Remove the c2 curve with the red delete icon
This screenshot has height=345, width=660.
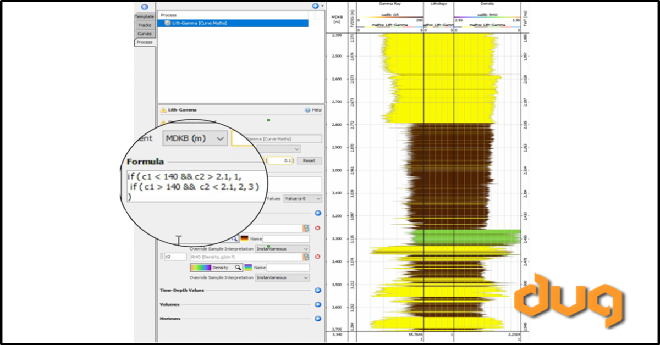pos(318,257)
